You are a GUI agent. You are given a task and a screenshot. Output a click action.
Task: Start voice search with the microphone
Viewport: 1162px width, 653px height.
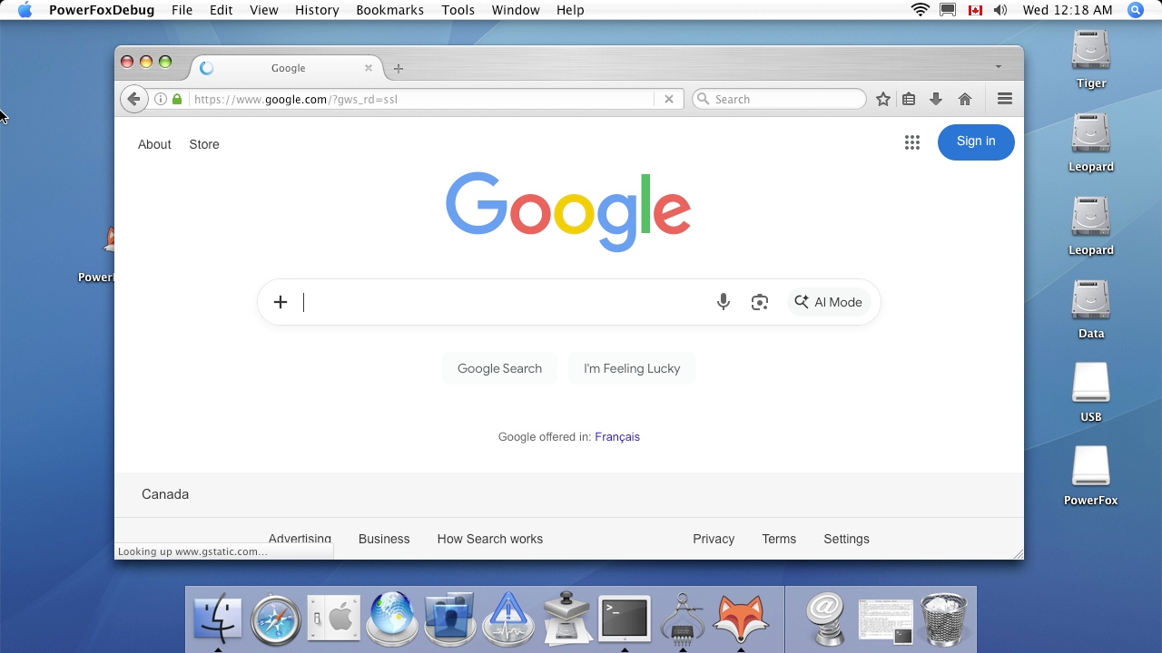pos(724,302)
